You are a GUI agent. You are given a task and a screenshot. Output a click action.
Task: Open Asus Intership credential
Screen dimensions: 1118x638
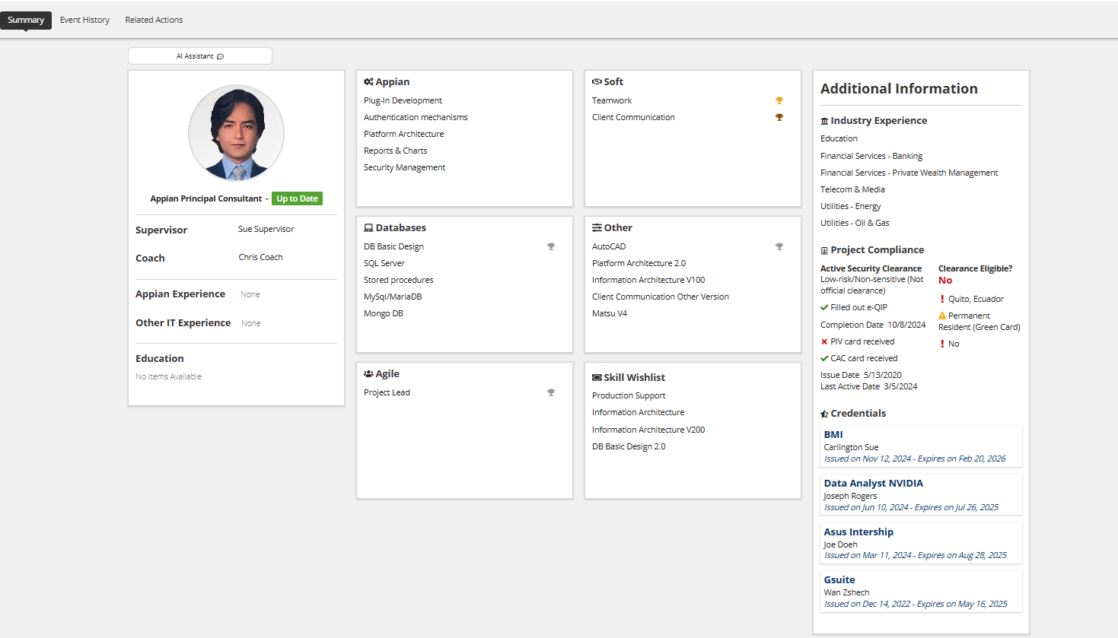(858, 532)
